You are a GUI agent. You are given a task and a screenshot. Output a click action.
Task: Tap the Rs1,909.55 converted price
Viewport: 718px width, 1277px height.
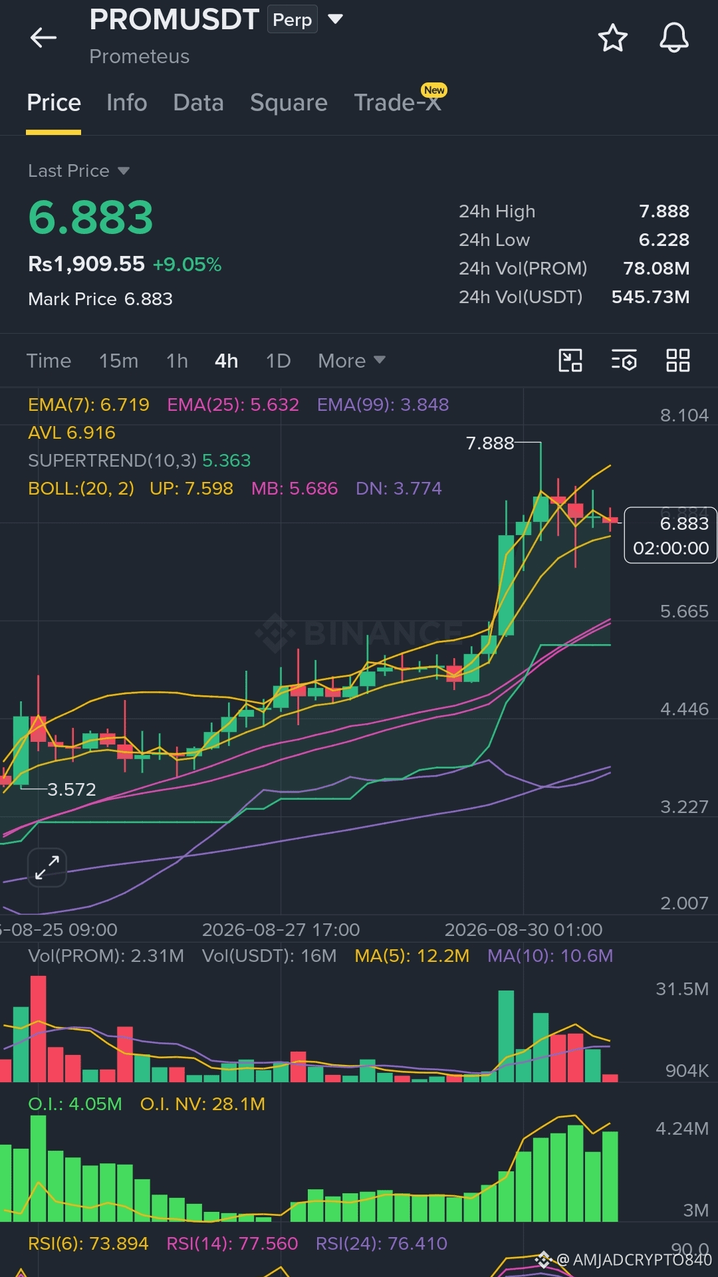coord(86,264)
